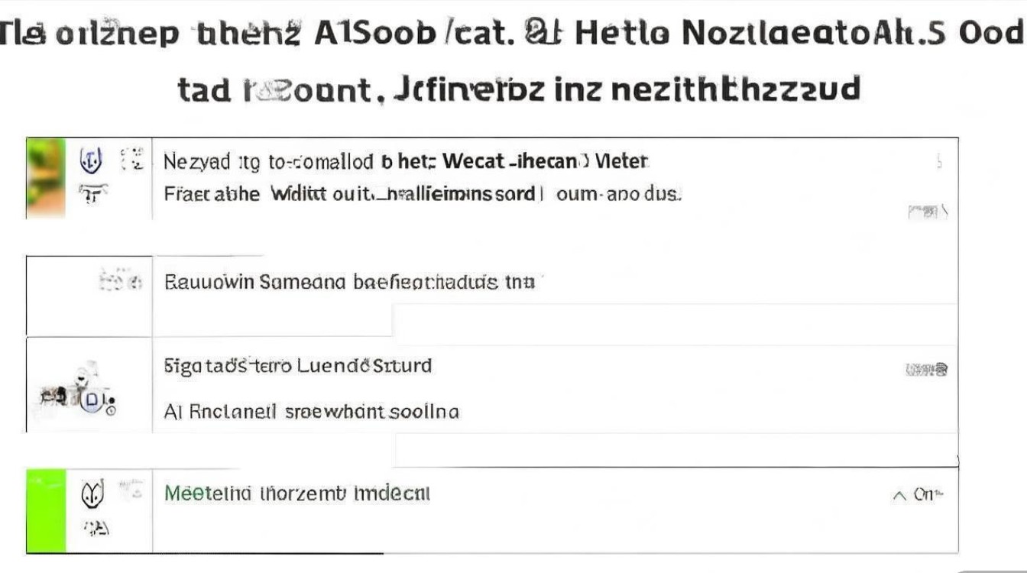This screenshot has height=573, width=1027.
Task: Open the "Nezyad itg to-comallod" title
Action: 267,162
